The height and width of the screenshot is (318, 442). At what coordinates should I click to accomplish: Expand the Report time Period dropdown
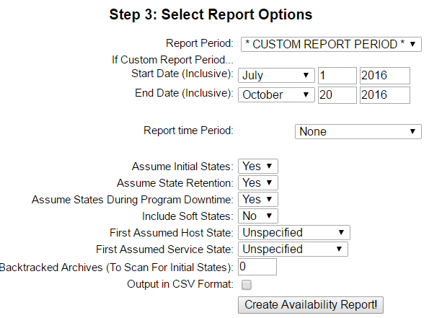pyautogui.click(x=358, y=131)
